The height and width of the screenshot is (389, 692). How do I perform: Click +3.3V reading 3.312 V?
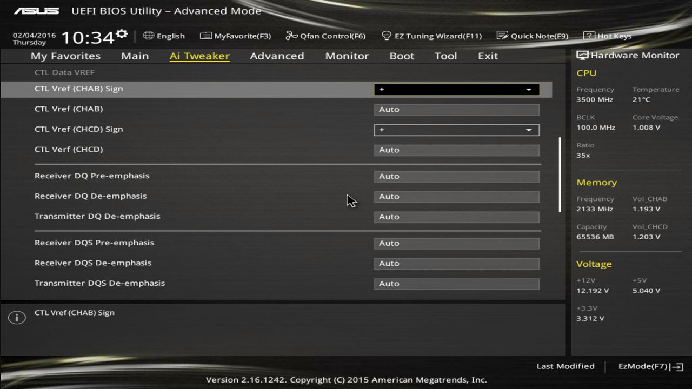590,318
